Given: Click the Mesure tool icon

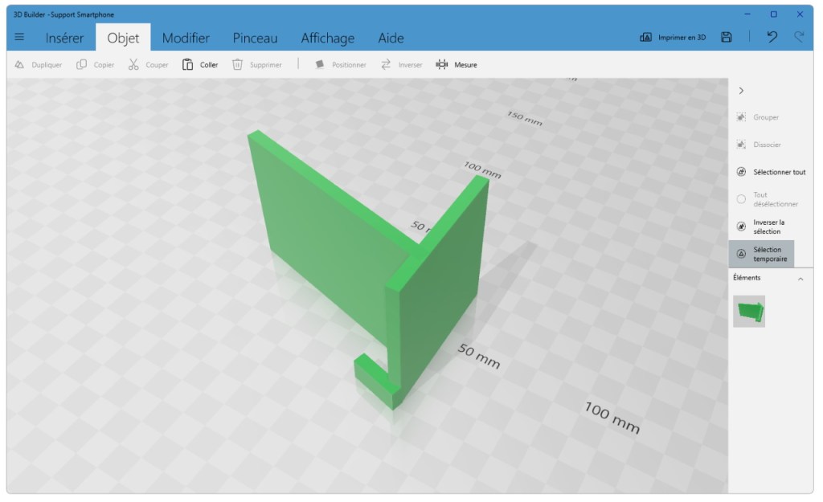Looking at the screenshot, I should (442, 64).
